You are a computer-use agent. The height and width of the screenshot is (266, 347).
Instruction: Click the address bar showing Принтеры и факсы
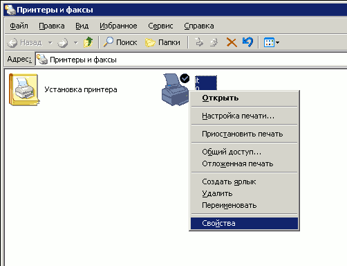(x=191, y=60)
